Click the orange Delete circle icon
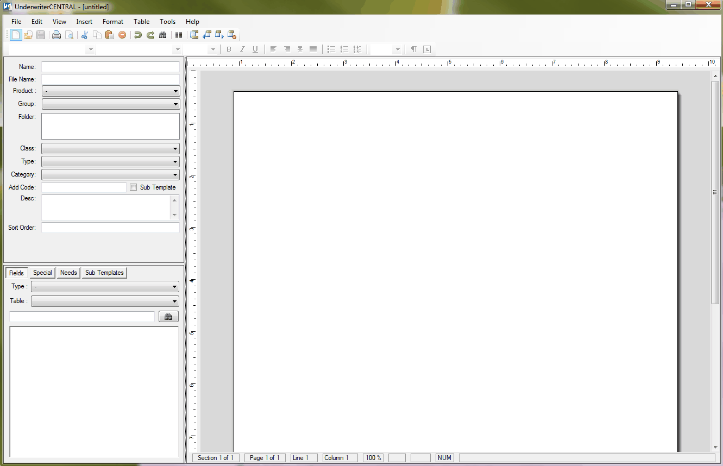 pyautogui.click(x=122, y=35)
